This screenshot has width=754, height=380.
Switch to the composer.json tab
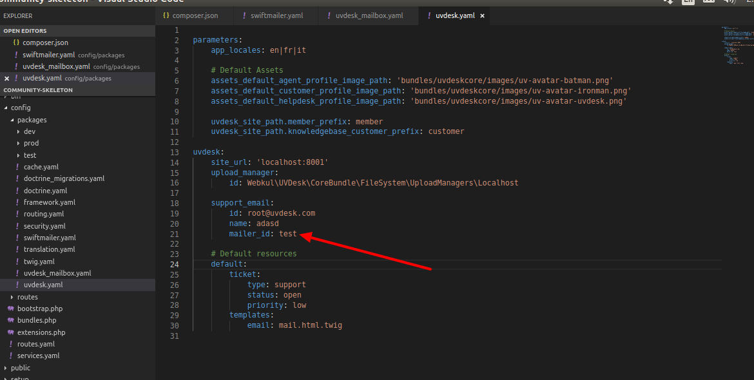pyautogui.click(x=195, y=15)
